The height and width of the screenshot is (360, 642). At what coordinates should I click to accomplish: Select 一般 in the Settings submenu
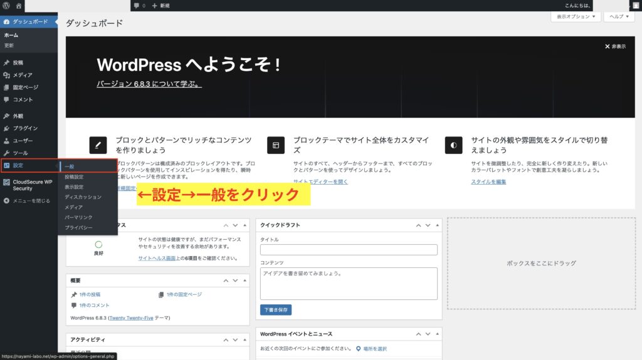click(70, 167)
